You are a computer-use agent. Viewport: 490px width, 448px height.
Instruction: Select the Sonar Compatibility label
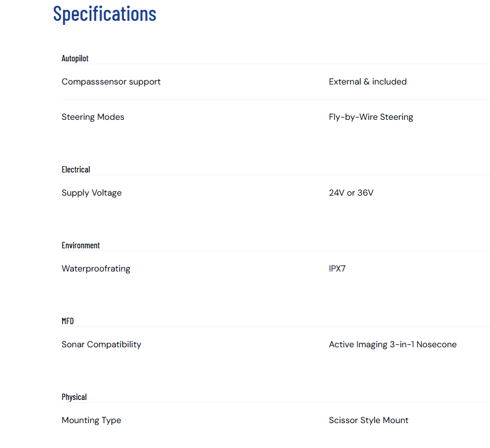point(101,344)
